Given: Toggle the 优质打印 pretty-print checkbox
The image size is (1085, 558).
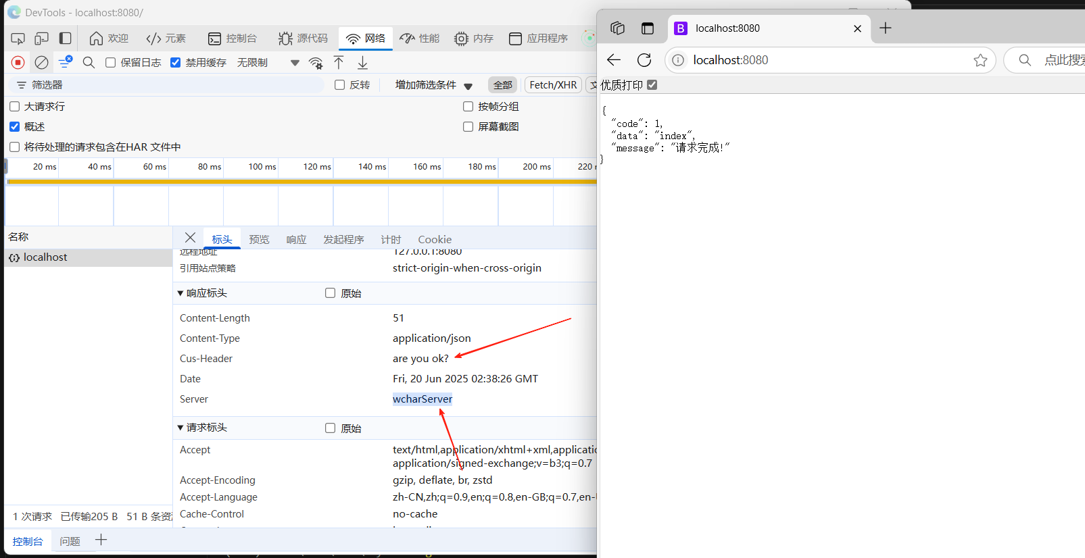Looking at the screenshot, I should 652,85.
